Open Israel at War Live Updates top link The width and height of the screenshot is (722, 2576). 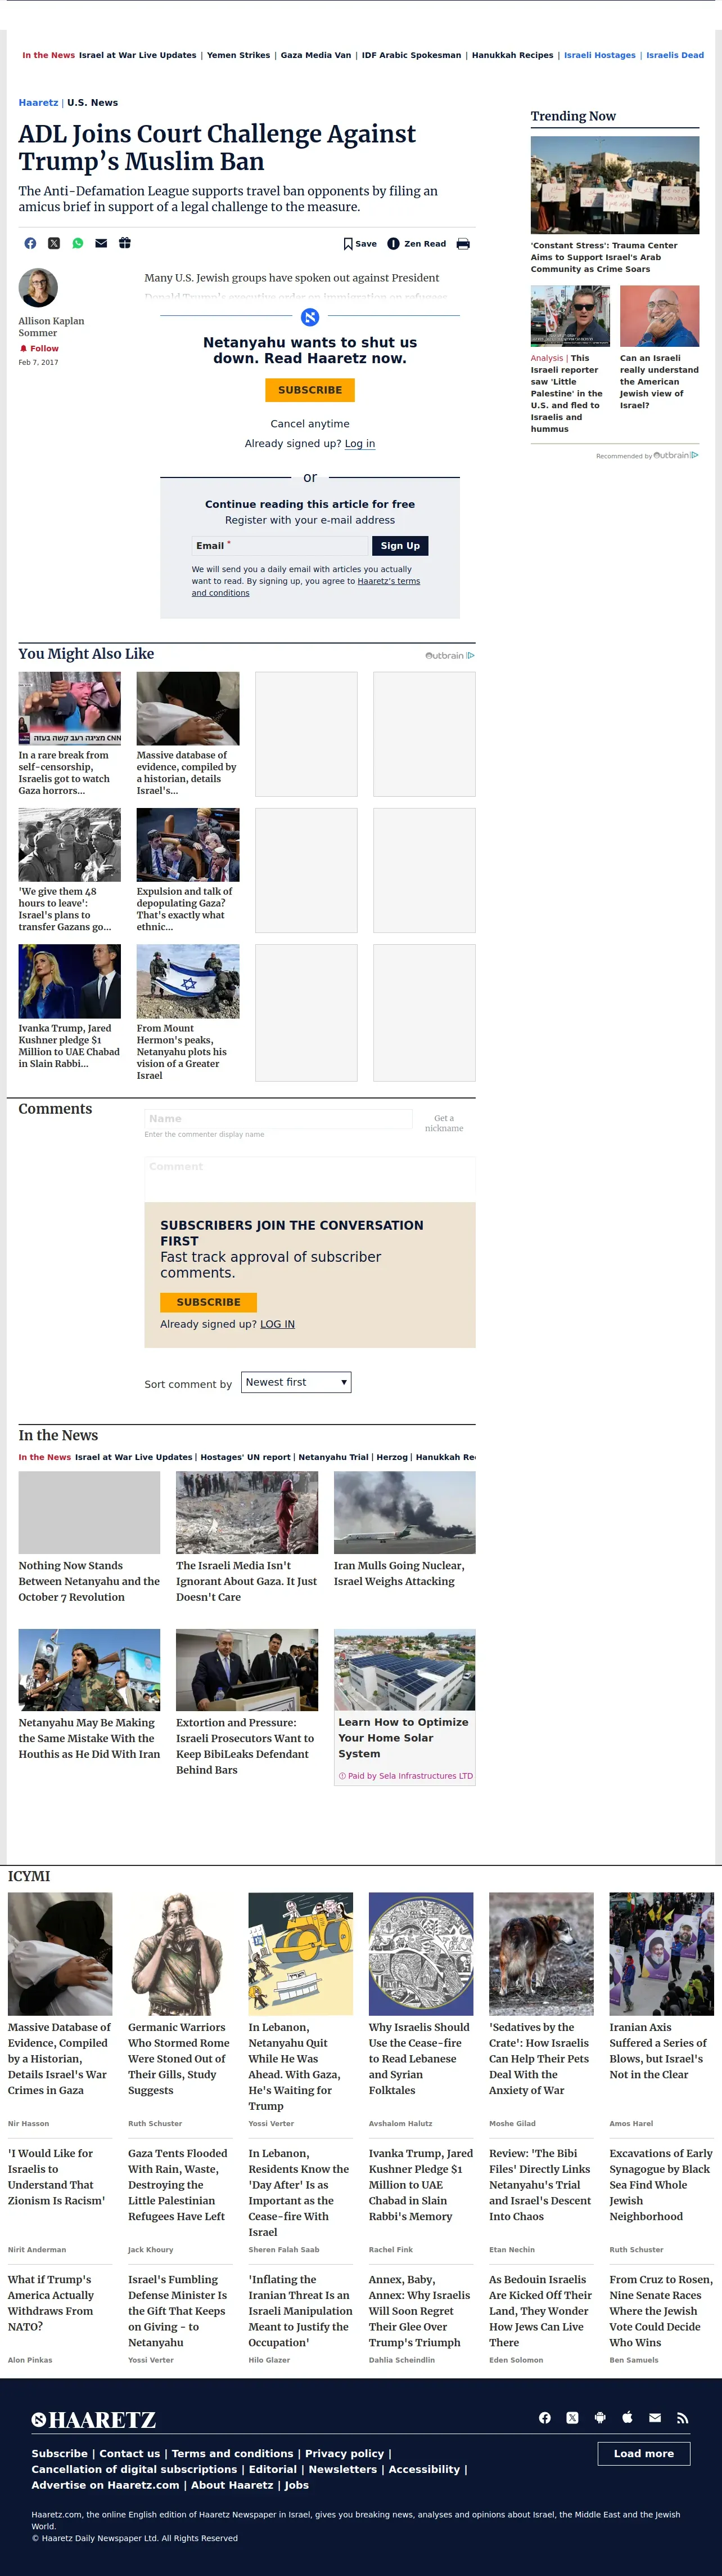tap(138, 56)
